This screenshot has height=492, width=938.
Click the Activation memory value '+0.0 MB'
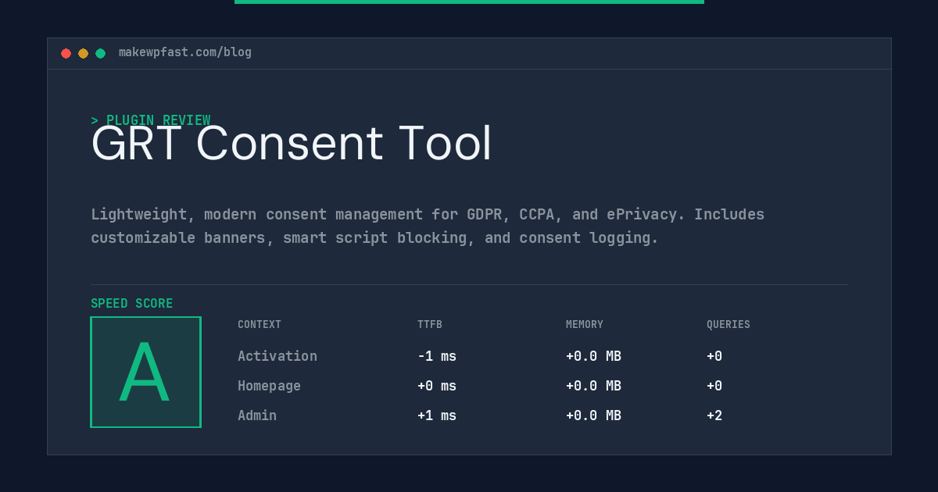594,356
